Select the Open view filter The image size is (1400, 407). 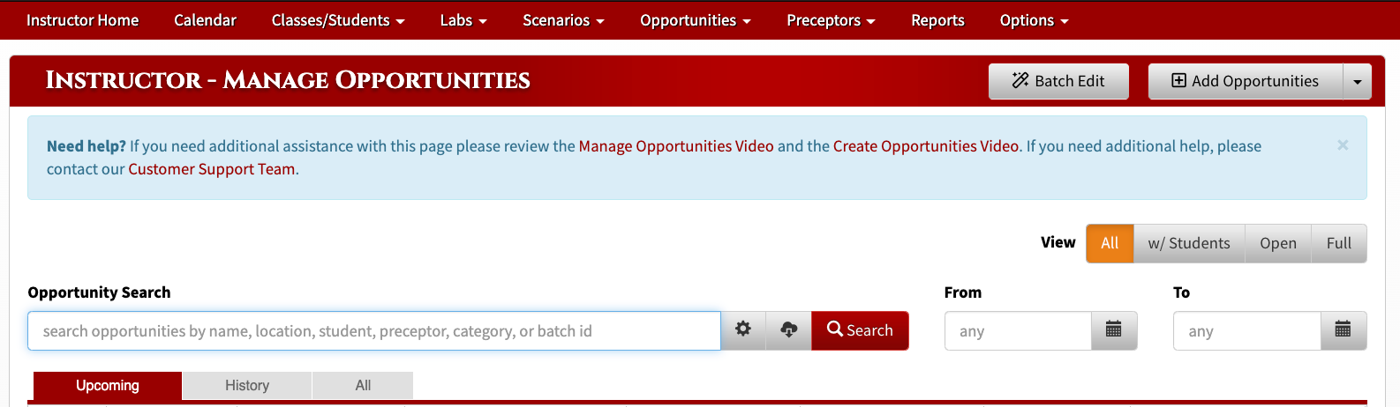click(1278, 243)
